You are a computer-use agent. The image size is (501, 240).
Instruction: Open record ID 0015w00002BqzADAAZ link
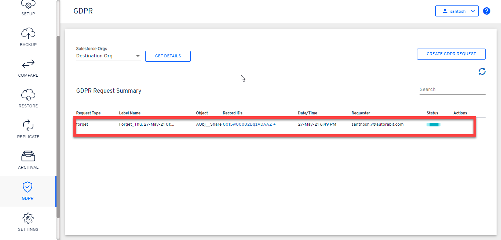click(247, 124)
